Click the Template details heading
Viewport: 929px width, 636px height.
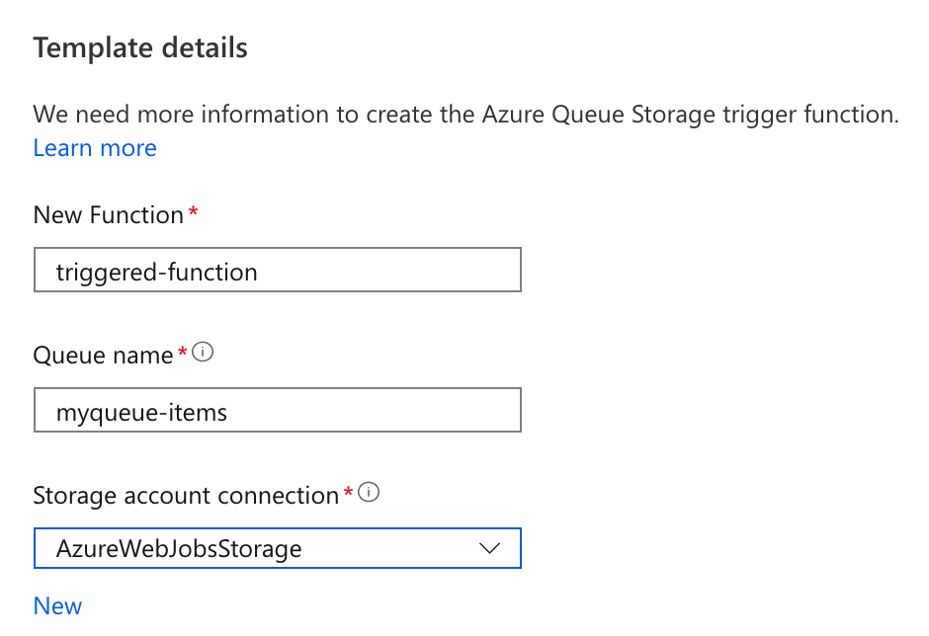coord(140,47)
